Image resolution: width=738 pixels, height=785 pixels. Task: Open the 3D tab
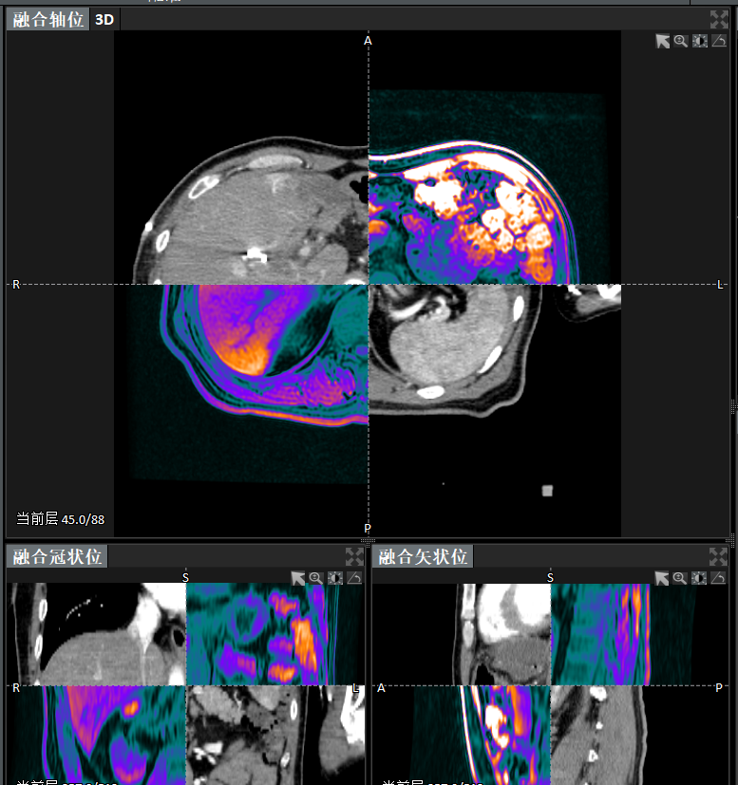[104, 20]
